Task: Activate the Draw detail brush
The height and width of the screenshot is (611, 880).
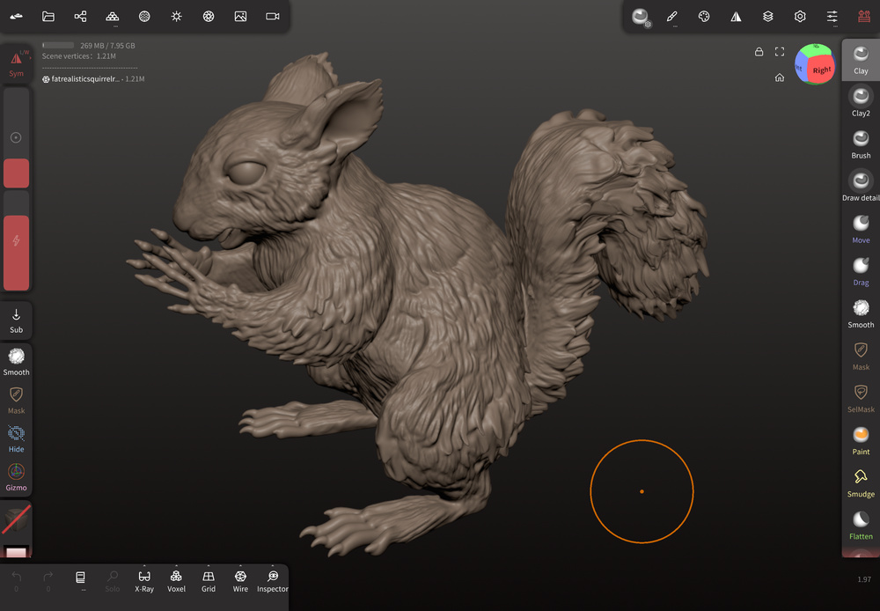Action: click(861, 186)
